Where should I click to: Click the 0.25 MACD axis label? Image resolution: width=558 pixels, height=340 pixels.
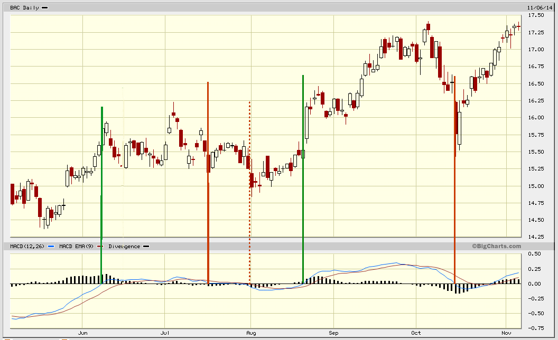pyautogui.click(x=535, y=269)
